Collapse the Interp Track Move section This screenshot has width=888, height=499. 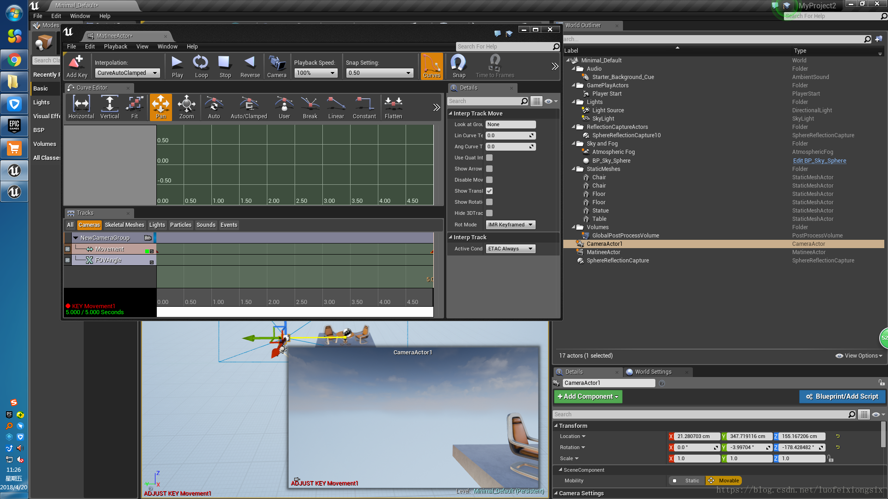450,113
